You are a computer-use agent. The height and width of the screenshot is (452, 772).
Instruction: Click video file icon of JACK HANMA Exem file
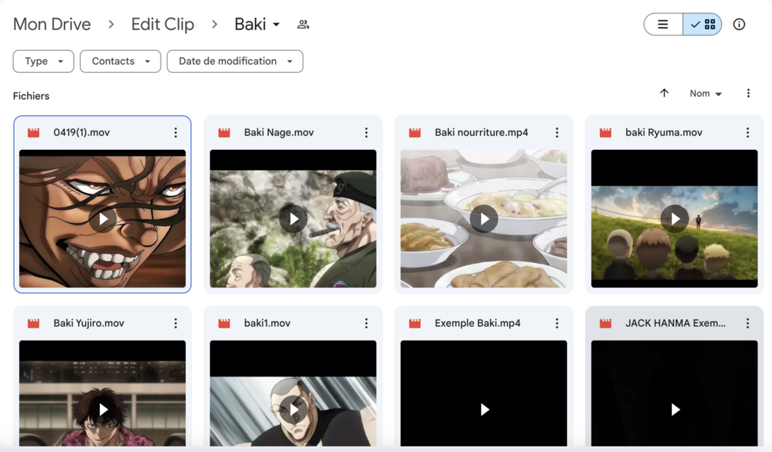tap(605, 324)
